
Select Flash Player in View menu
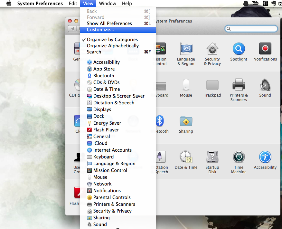[118, 130]
